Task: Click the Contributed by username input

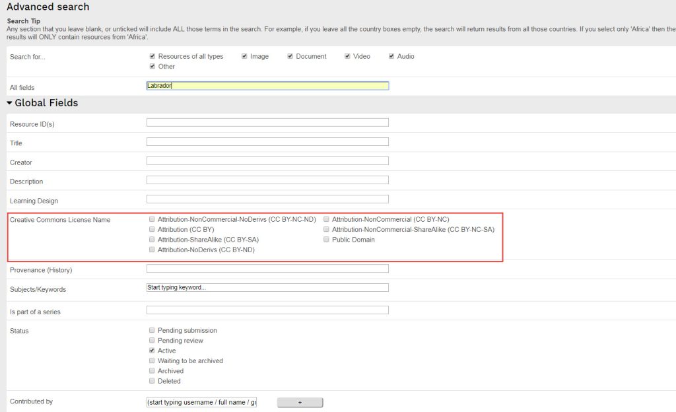Action: [201, 402]
